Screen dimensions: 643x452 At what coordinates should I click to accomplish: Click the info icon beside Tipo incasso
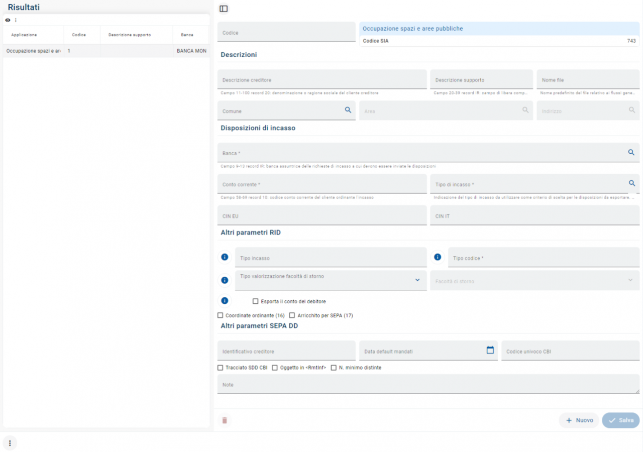225,257
